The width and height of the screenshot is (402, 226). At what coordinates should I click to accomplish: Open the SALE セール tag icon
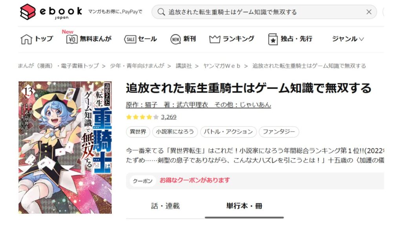(130, 39)
